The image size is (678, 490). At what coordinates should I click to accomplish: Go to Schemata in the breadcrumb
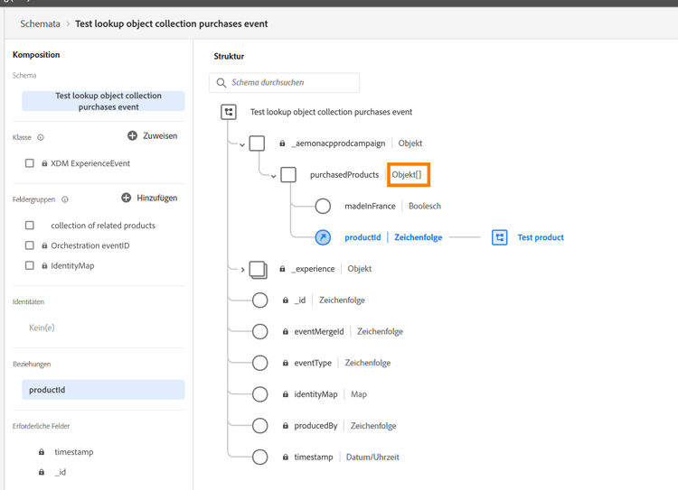pos(41,23)
